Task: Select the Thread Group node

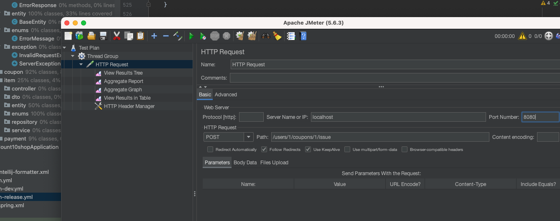Action: pos(102,56)
